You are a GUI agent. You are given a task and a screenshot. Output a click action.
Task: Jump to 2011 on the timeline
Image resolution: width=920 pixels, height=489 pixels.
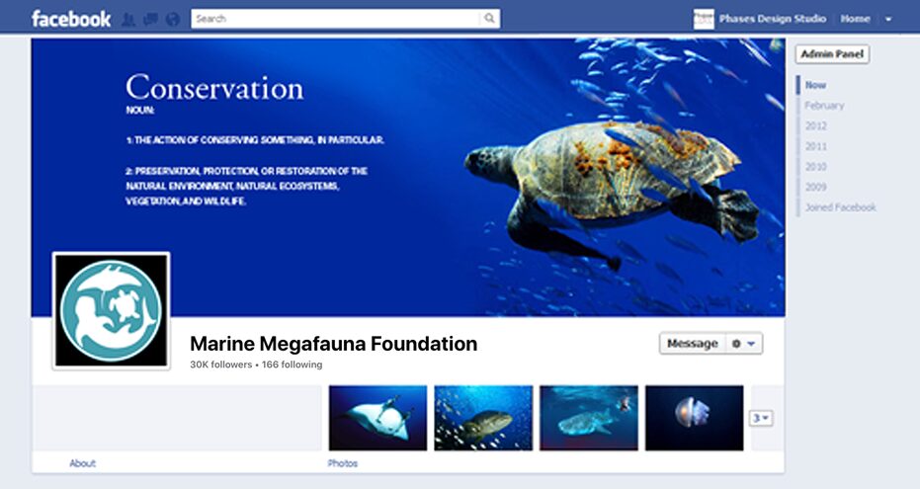pyautogui.click(x=815, y=146)
